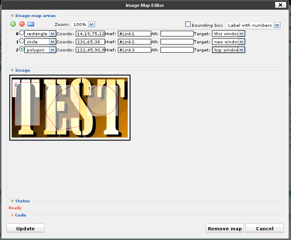The height and width of the screenshot is (240, 291).
Task: Select the radio button for area 1
Action: (22, 41)
